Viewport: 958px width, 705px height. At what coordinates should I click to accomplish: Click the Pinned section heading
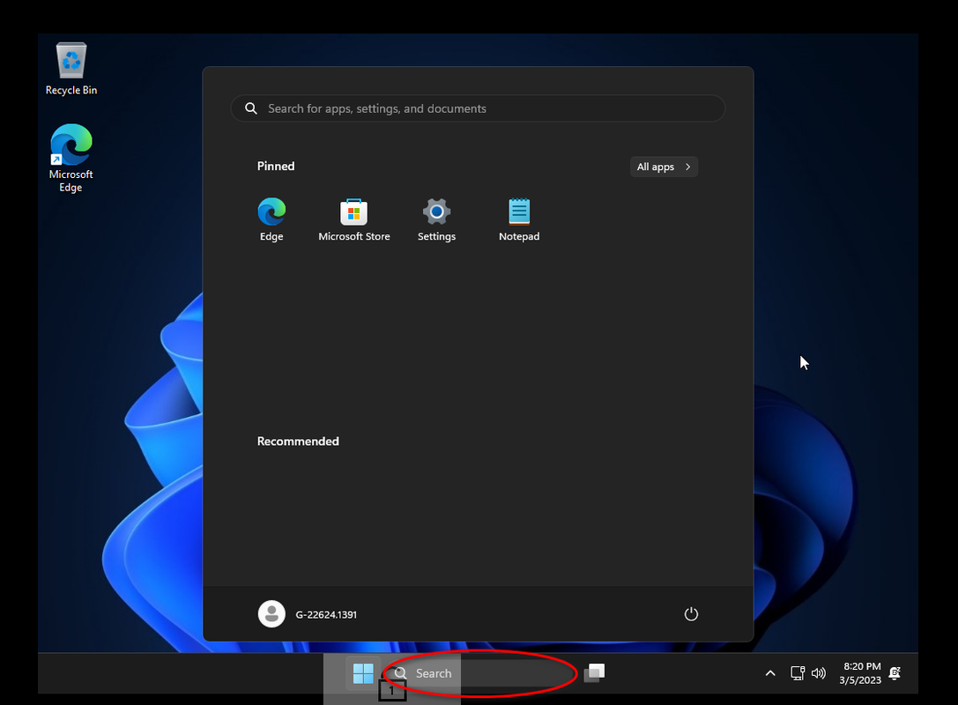[x=276, y=167]
